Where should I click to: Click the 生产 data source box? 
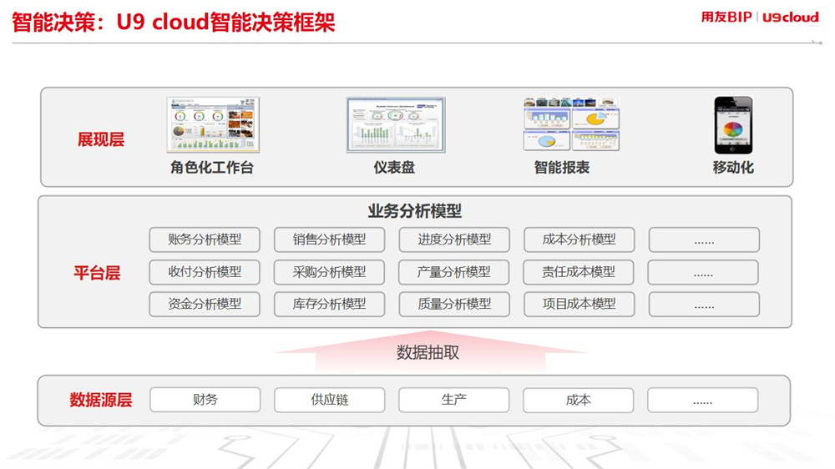(x=453, y=400)
